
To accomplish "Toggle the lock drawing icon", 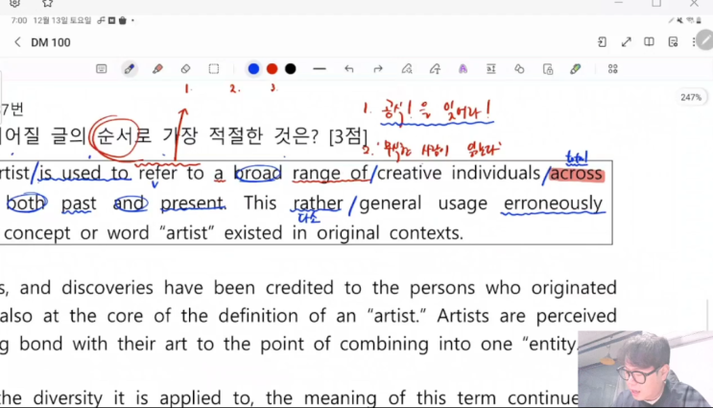I will pos(547,69).
